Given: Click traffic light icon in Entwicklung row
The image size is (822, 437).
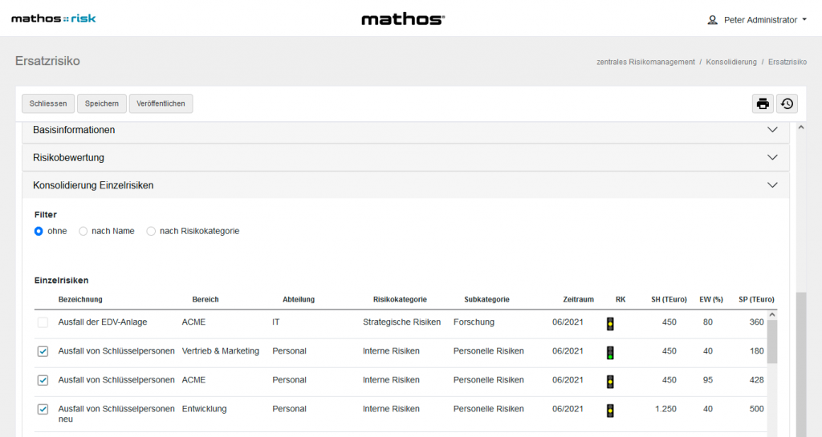Looking at the screenshot, I should (610, 411).
